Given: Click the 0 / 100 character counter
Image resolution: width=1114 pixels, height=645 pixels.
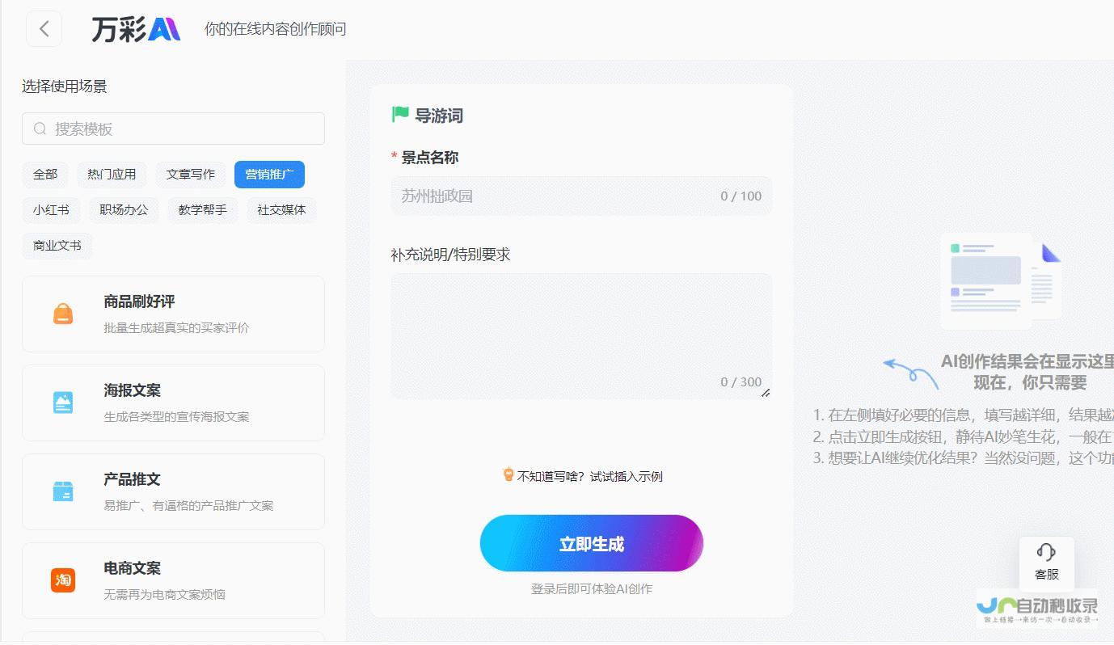Looking at the screenshot, I should 741,196.
